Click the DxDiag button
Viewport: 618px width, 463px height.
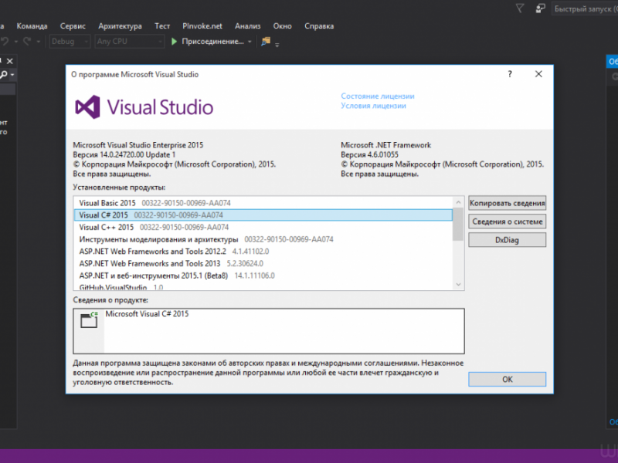point(507,240)
